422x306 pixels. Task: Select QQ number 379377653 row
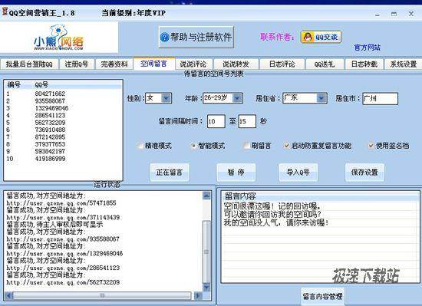[x=63, y=144]
